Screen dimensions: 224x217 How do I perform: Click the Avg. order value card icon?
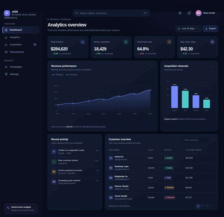(x=212, y=42)
